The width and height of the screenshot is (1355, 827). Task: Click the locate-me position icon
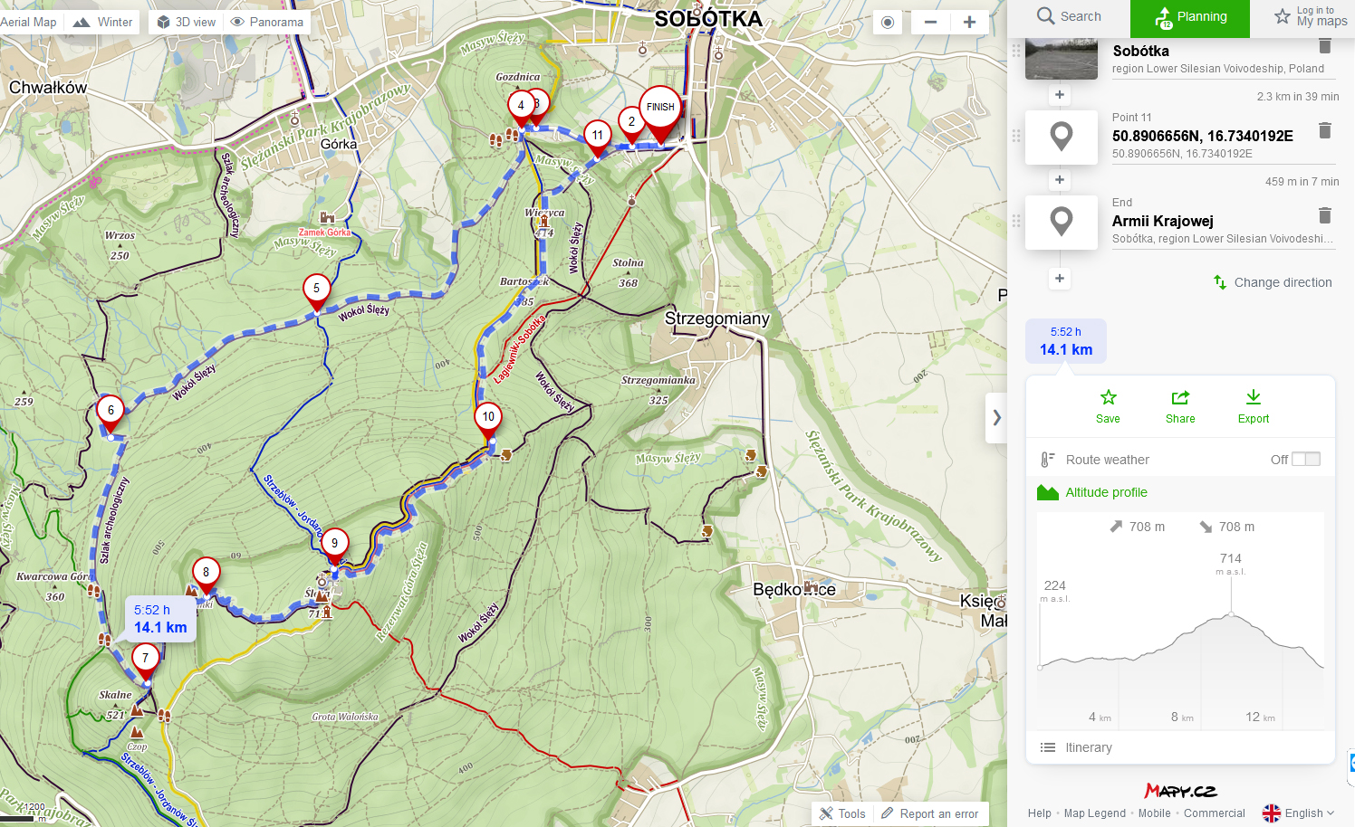point(888,23)
